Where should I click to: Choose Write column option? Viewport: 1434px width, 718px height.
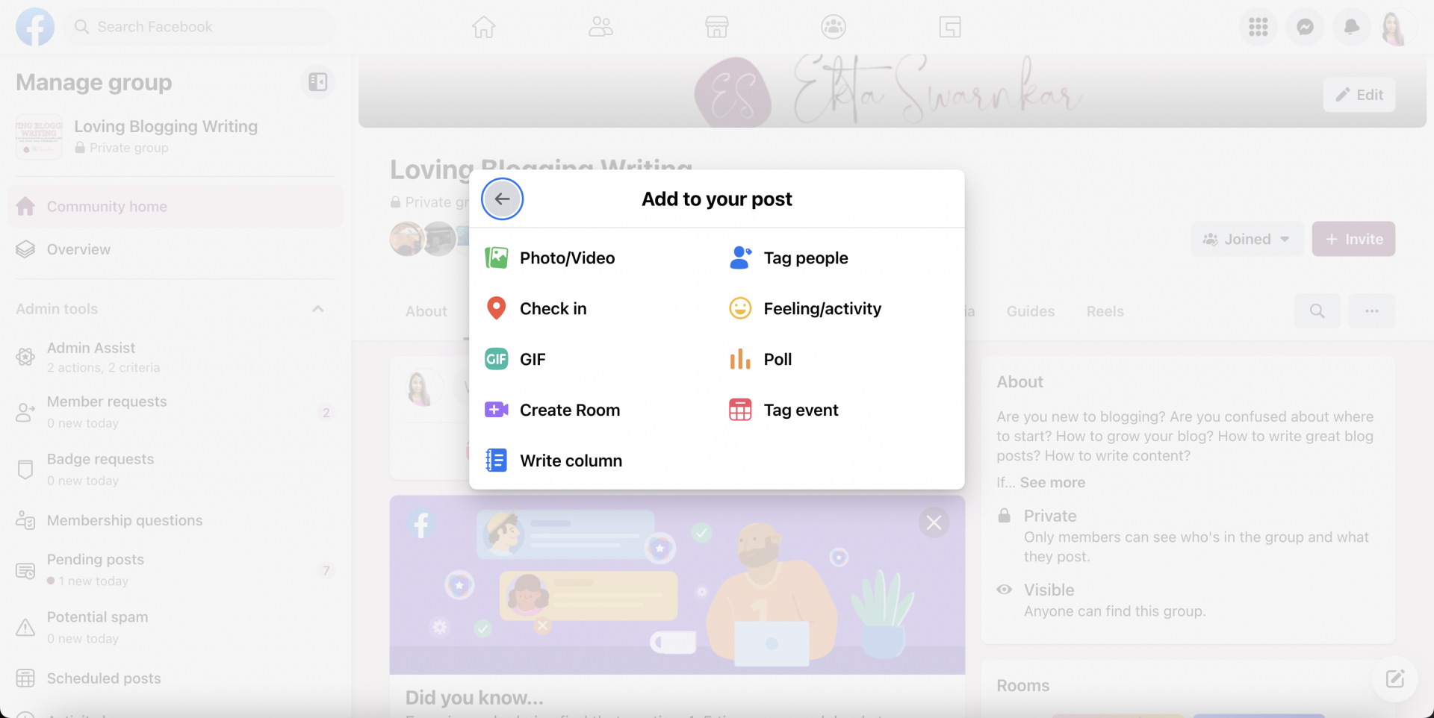click(571, 461)
